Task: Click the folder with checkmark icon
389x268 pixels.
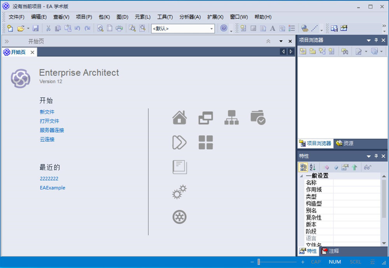Action: tap(258, 117)
